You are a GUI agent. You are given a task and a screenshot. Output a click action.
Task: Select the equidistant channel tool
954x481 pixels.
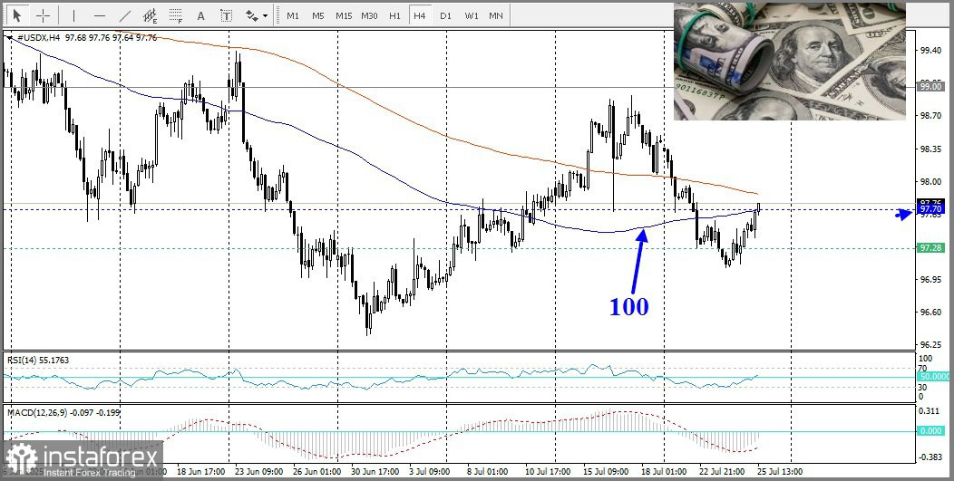pos(151,15)
